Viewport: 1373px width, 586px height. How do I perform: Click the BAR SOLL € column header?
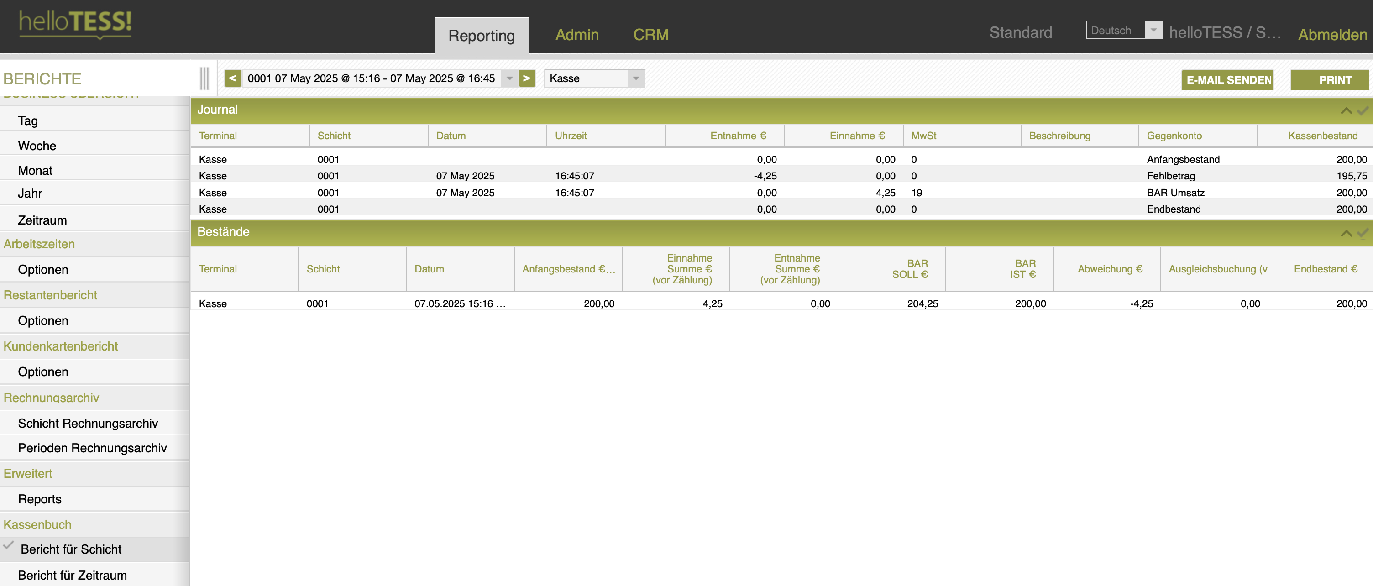coord(892,269)
